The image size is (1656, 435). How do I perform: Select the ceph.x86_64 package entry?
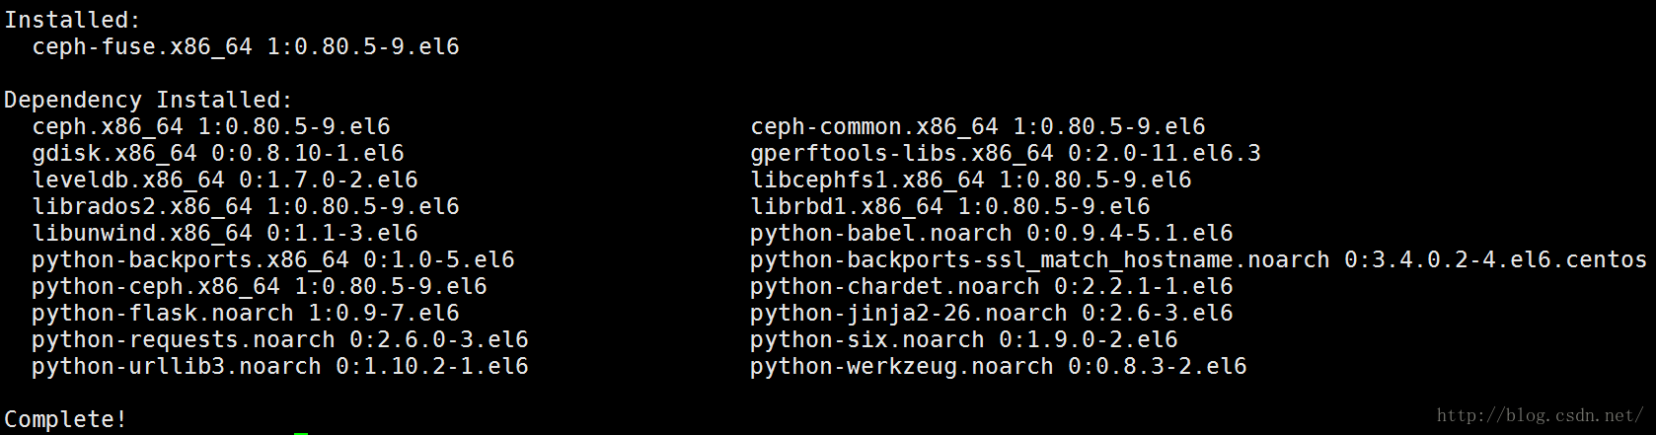click(211, 126)
